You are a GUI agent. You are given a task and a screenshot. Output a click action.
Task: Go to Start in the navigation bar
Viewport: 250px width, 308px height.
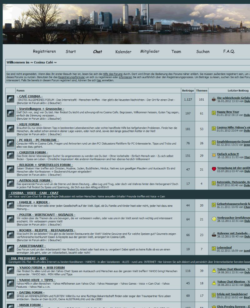point(71,52)
